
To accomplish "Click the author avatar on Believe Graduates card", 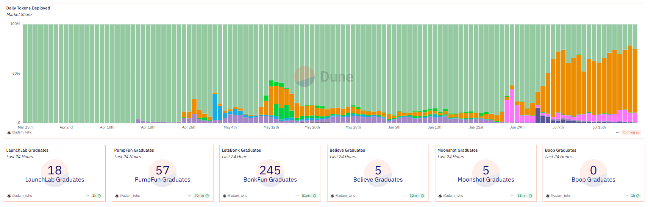I will click(x=333, y=196).
